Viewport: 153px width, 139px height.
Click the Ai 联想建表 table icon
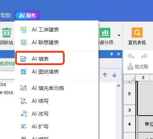[24, 42]
